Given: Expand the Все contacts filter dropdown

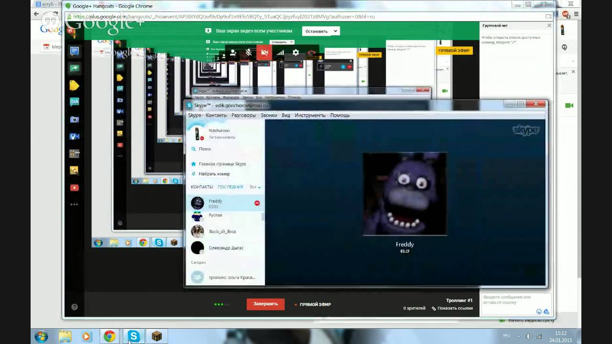Looking at the screenshot, I should (255, 187).
